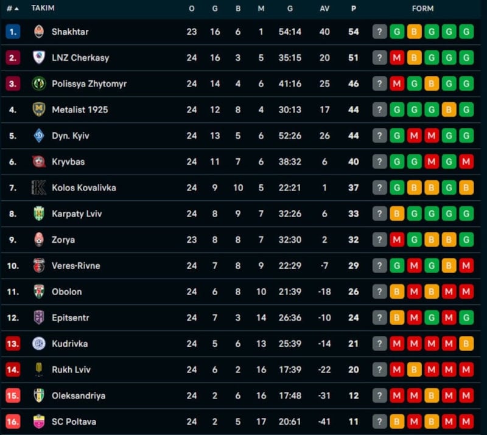This screenshot has width=487, height=435.
Task: Click the AV goal difference column header
Action: pos(324,9)
